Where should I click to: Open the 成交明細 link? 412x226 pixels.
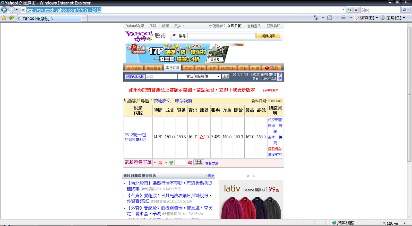point(275,120)
